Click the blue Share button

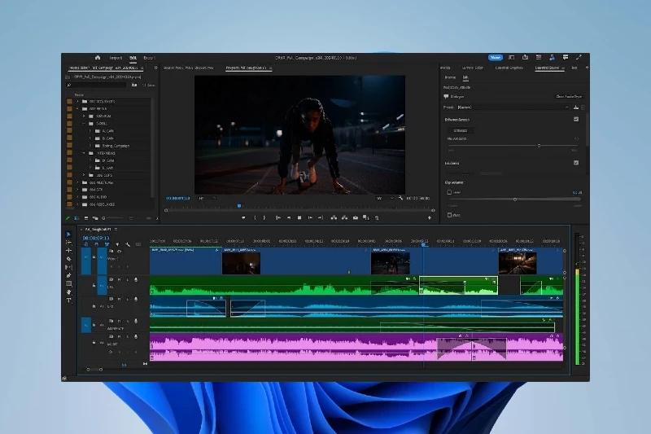point(495,58)
